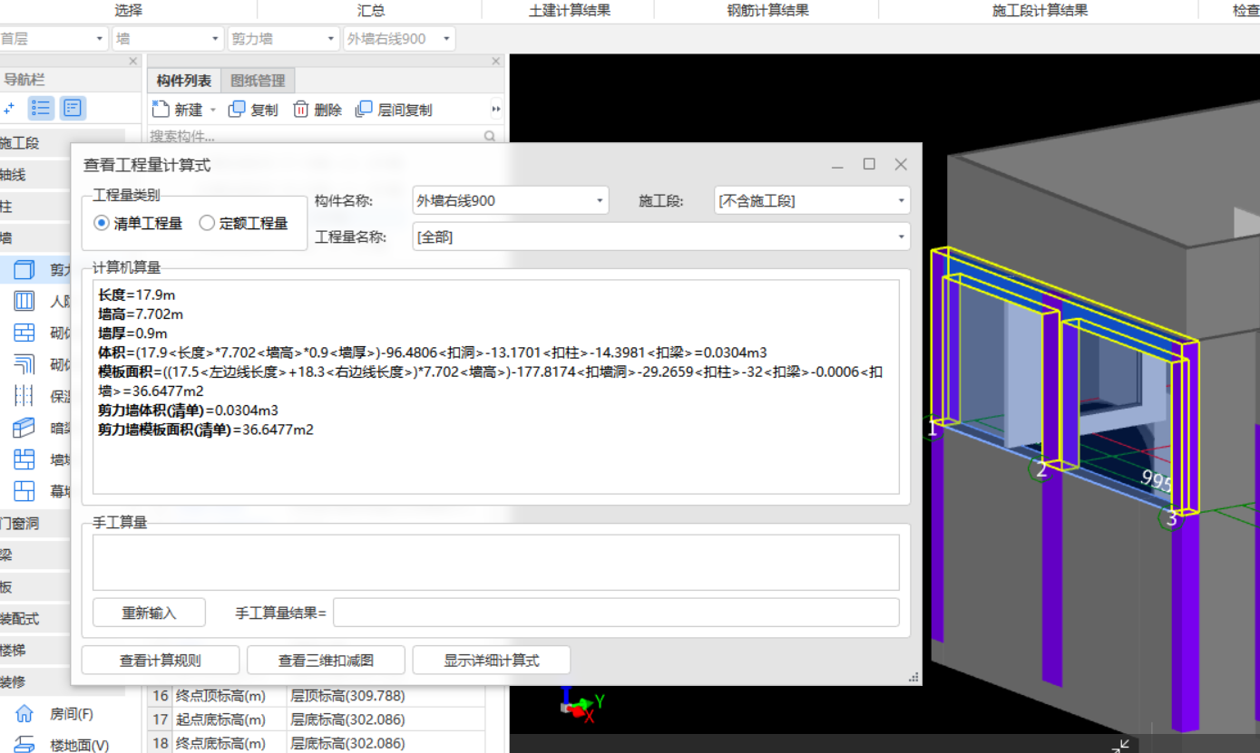Expand the toolbar overflow double-arrow
This screenshot has height=753, width=1260.
pyautogui.click(x=496, y=110)
